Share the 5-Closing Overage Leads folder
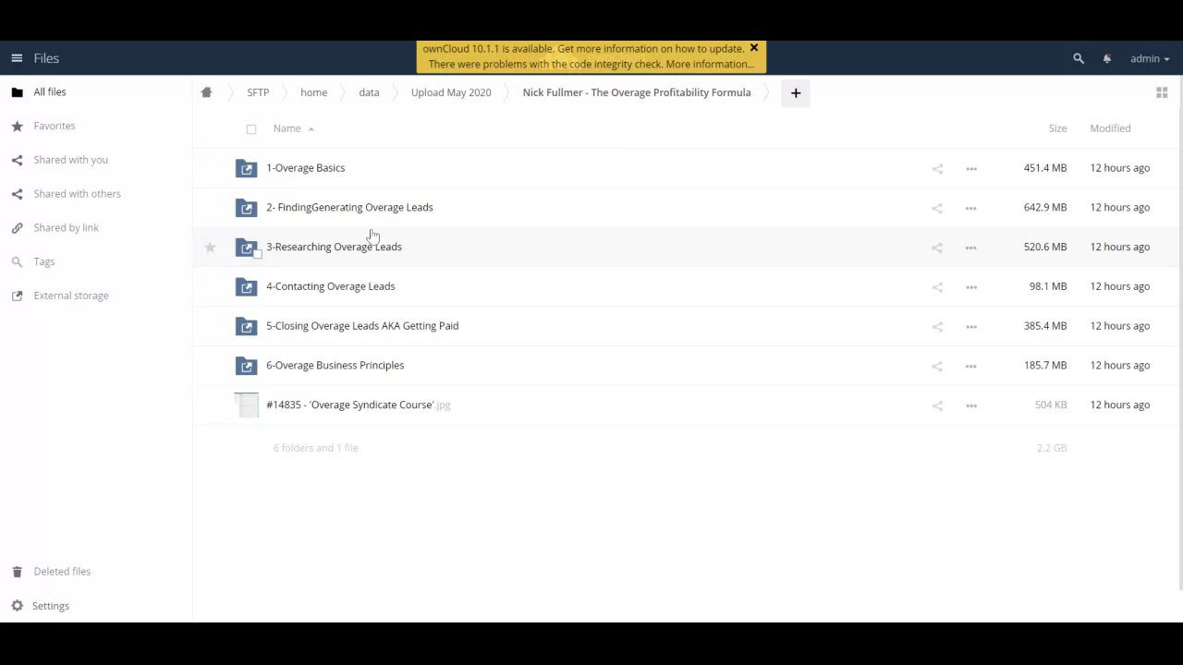 click(x=937, y=326)
